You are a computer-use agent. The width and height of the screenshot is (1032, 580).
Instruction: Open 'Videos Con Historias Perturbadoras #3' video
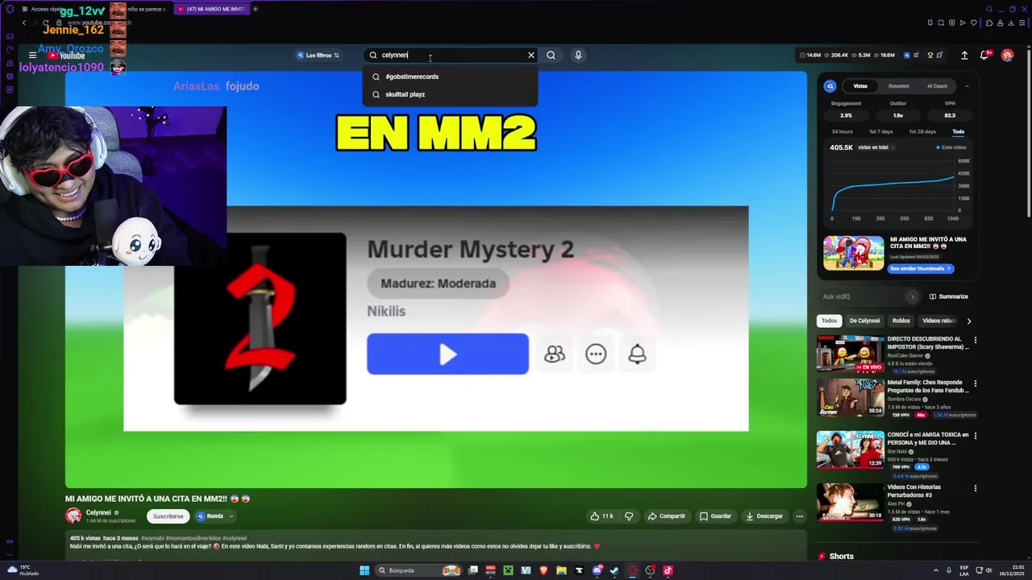point(850,502)
